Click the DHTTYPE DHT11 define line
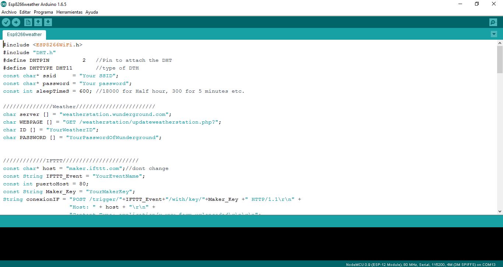This screenshot has height=267, width=503. (x=38, y=68)
